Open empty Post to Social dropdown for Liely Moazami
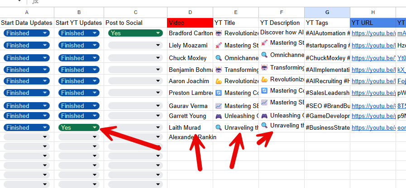The height and width of the screenshot is (188, 406). click(158, 45)
